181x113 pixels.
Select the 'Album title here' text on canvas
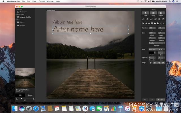click(x=68, y=22)
